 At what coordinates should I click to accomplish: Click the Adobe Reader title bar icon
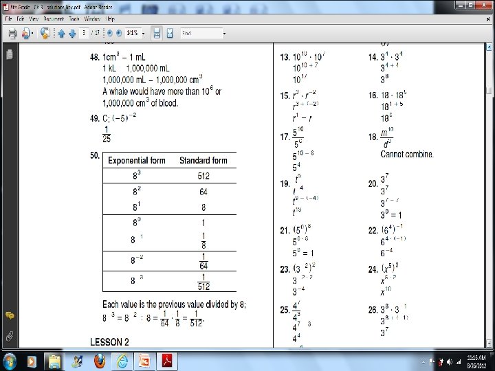[x=5, y=7]
